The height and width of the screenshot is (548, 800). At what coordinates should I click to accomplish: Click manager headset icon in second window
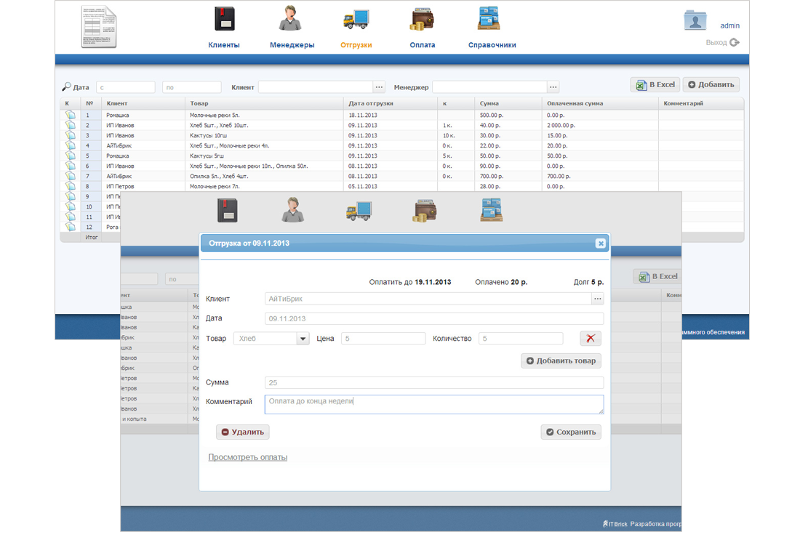click(293, 209)
